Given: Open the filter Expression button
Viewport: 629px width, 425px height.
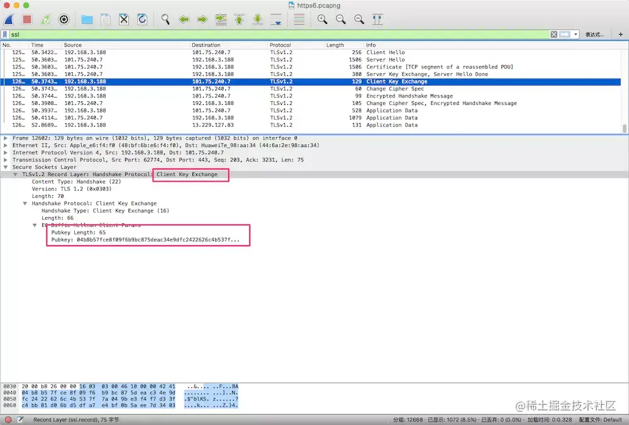Looking at the screenshot, I should pos(594,35).
